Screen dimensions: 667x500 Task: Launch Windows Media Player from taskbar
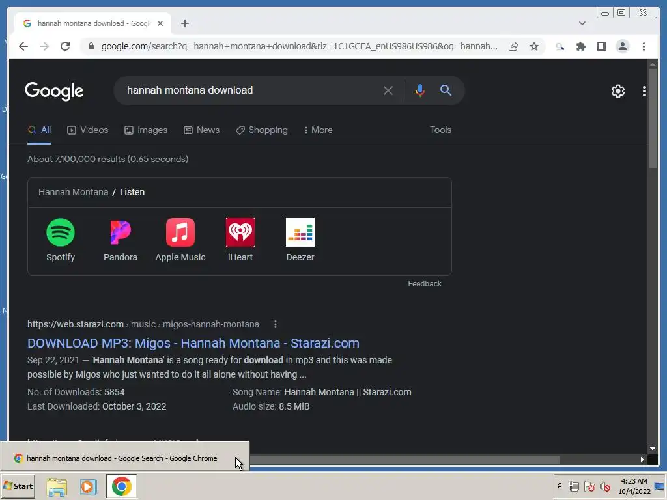89,487
